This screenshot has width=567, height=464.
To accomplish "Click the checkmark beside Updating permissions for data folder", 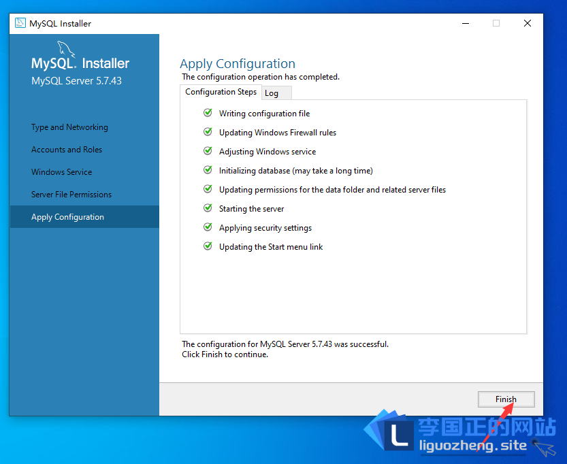I will [208, 189].
